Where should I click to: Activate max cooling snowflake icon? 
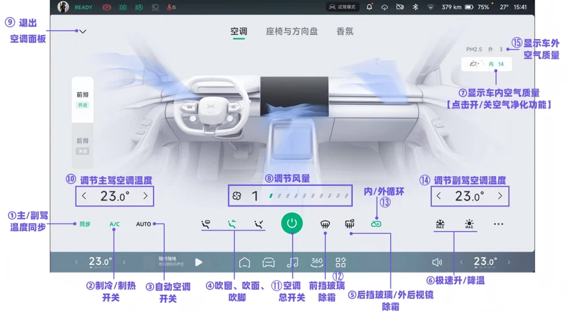click(x=440, y=224)
